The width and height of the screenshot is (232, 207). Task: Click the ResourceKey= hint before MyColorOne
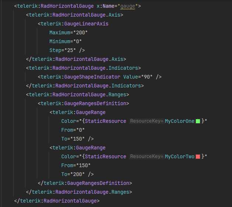pos(147,121)
